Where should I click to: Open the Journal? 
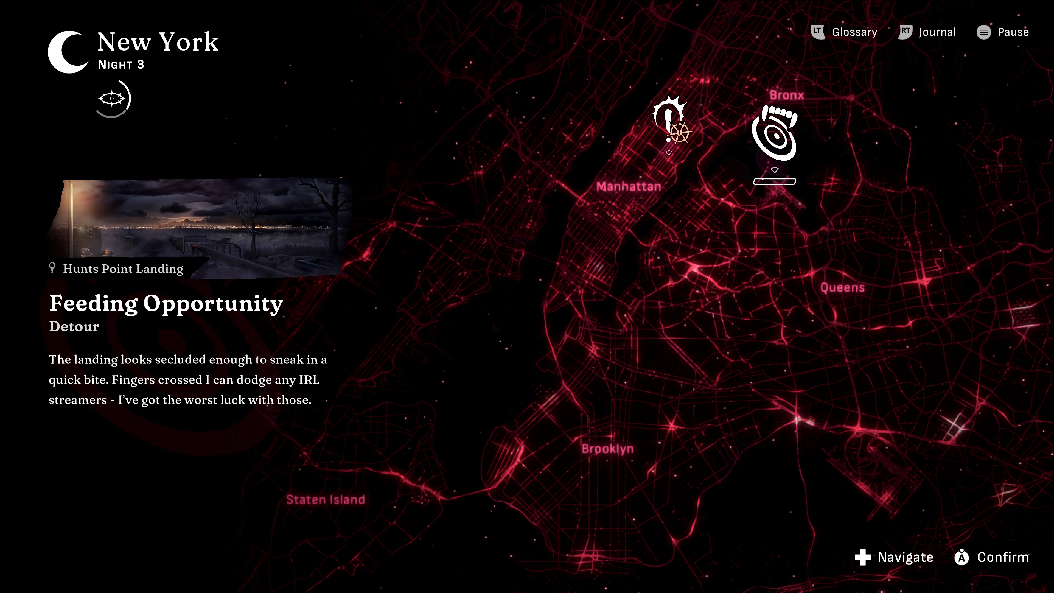click(937, 32)
